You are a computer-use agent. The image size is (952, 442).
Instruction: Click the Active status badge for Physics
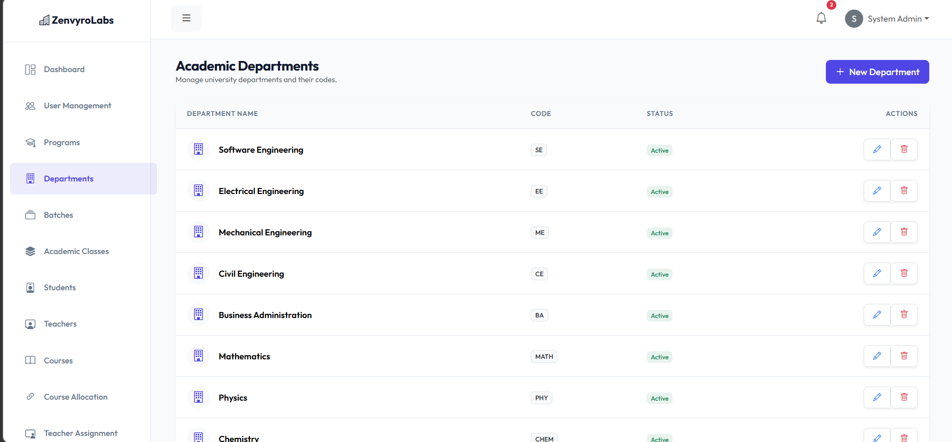click(659, 399)
